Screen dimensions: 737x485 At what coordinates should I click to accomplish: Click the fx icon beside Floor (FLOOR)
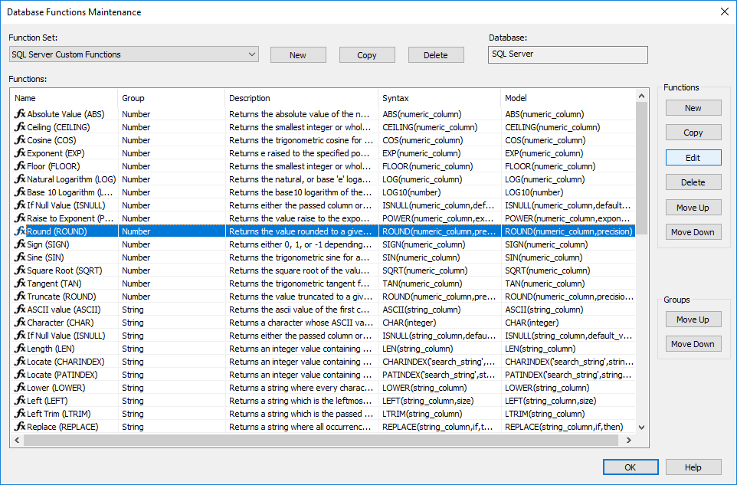(x=20, y=166)
